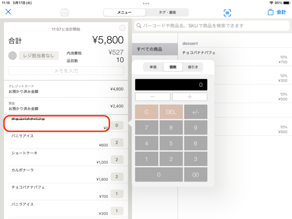Toggle sign with the +/- key
Viewport: 292px width, 219px height.
coord(196,112)
